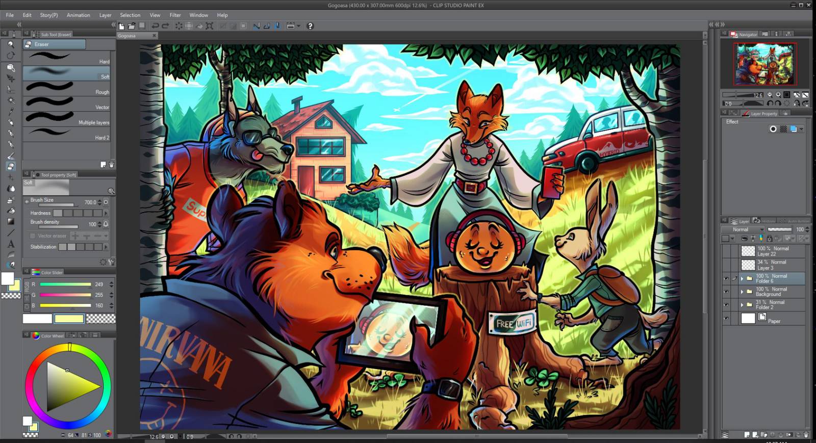Select the Auto select magic wand tool
The image size is (816, 443).
(x=11, y=100)
